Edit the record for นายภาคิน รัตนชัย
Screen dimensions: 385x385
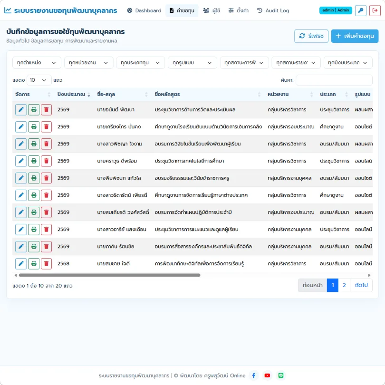[x=21, y=247]
